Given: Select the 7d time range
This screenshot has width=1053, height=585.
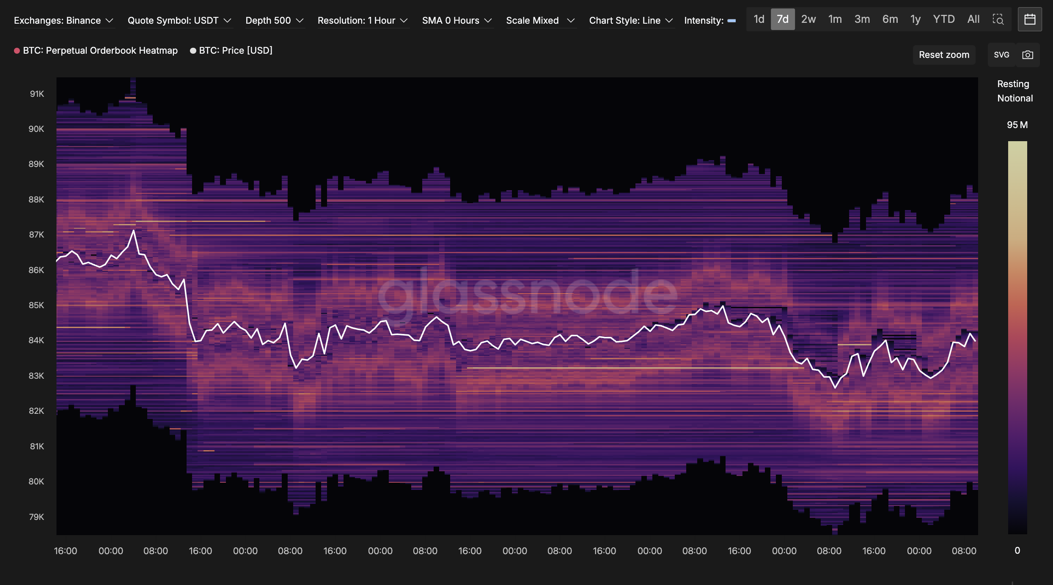Looking at the screenshot, I should pos(783,19).
